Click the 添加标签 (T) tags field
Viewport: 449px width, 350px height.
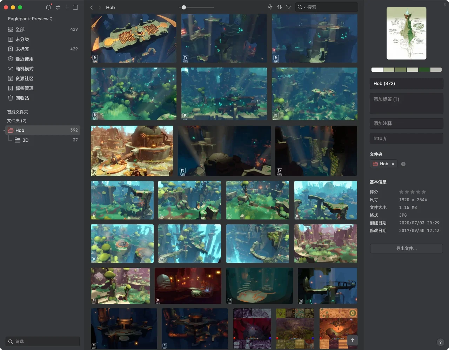click(407, 103)
